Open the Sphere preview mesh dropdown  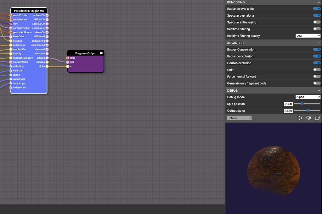click(238, 118)
